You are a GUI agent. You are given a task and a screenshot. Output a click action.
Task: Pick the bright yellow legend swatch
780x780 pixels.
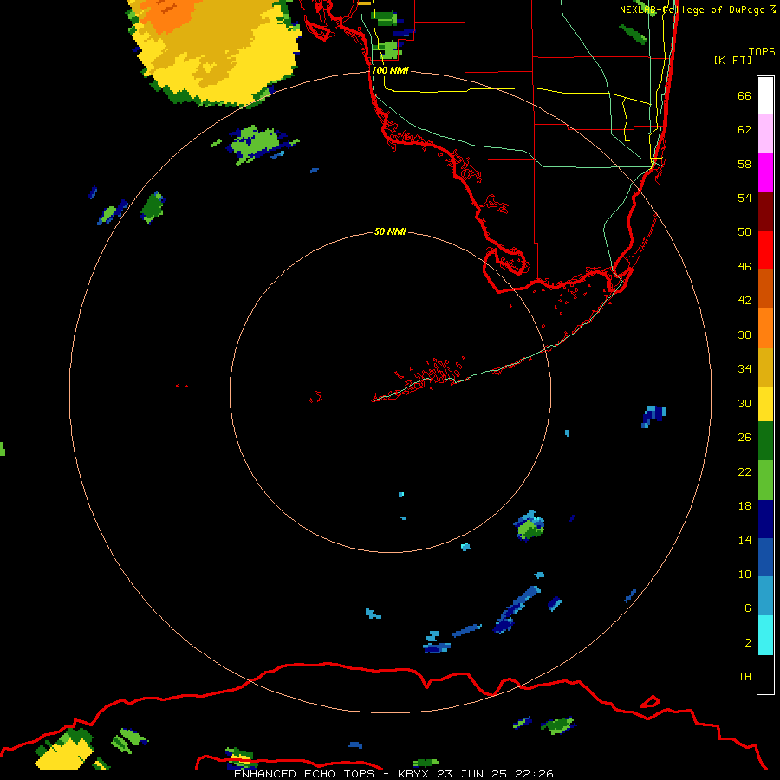pyautogui.click(x=765, y=404)
